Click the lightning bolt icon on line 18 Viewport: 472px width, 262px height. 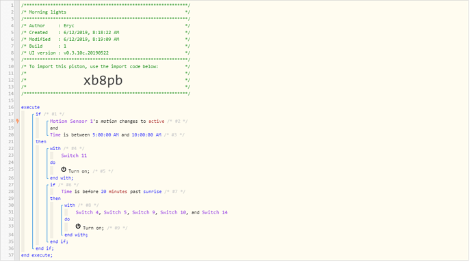click(x=18, y=121)
